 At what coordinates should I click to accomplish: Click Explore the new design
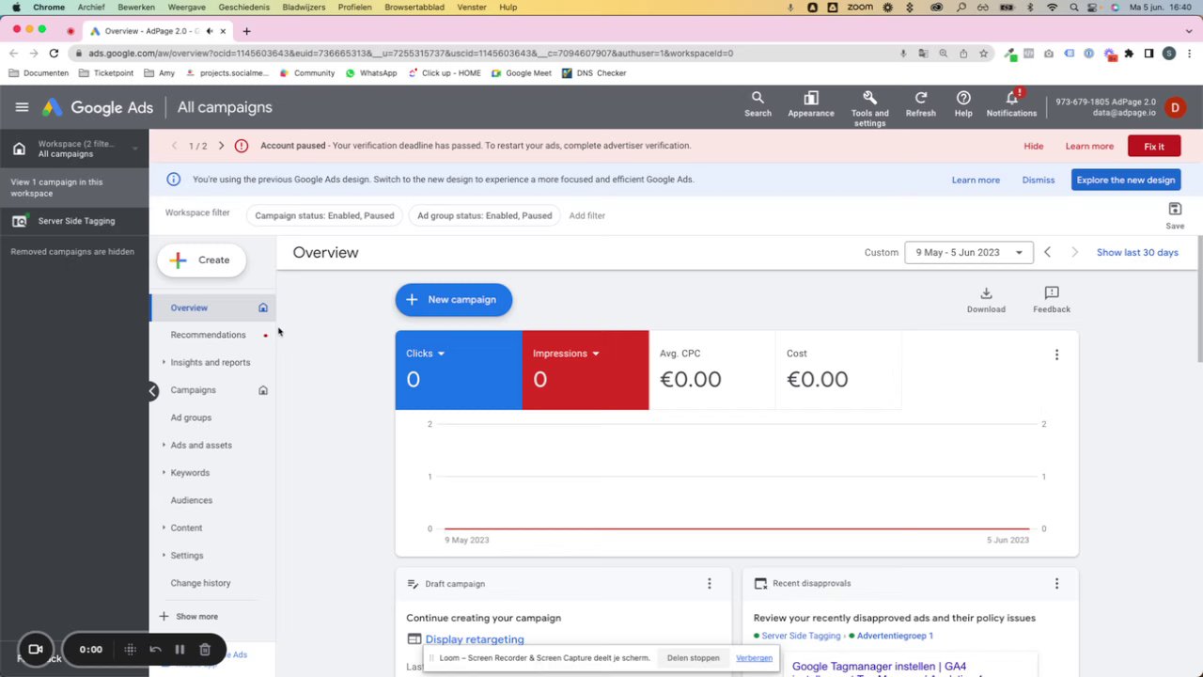1126,180
